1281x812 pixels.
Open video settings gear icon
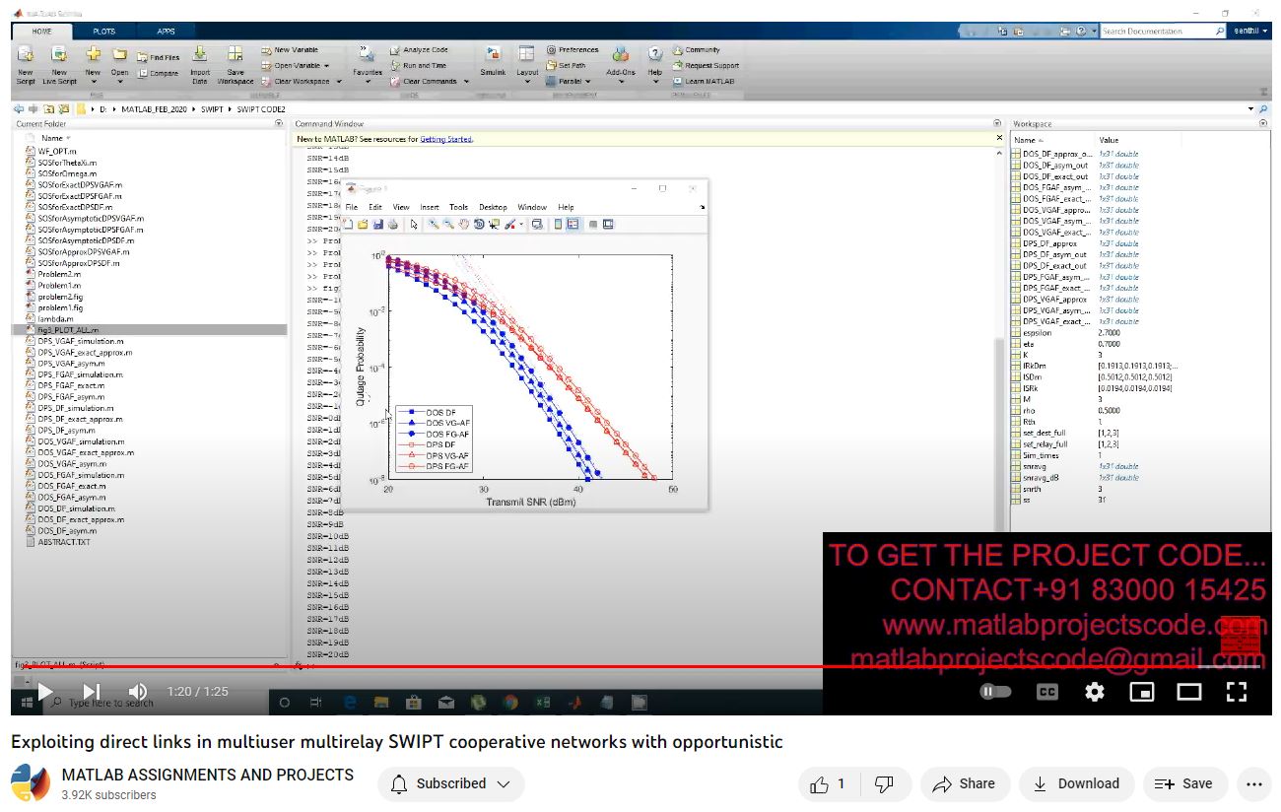[1095, 692]
